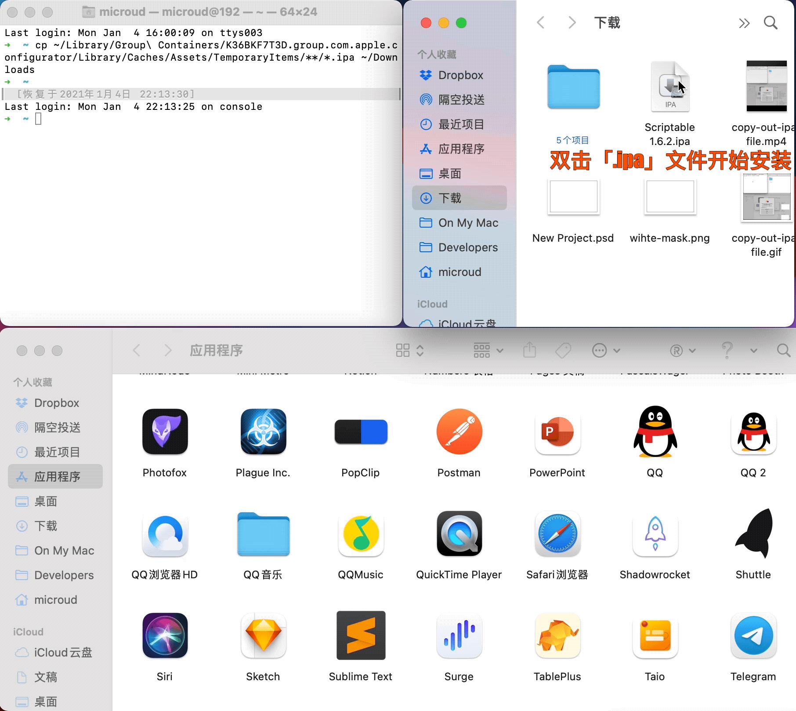Image resolution: width=796 pixels, height=711 pixels.
Task: Select Dropbox in the 下载 window sidebar
Action: 460,75
